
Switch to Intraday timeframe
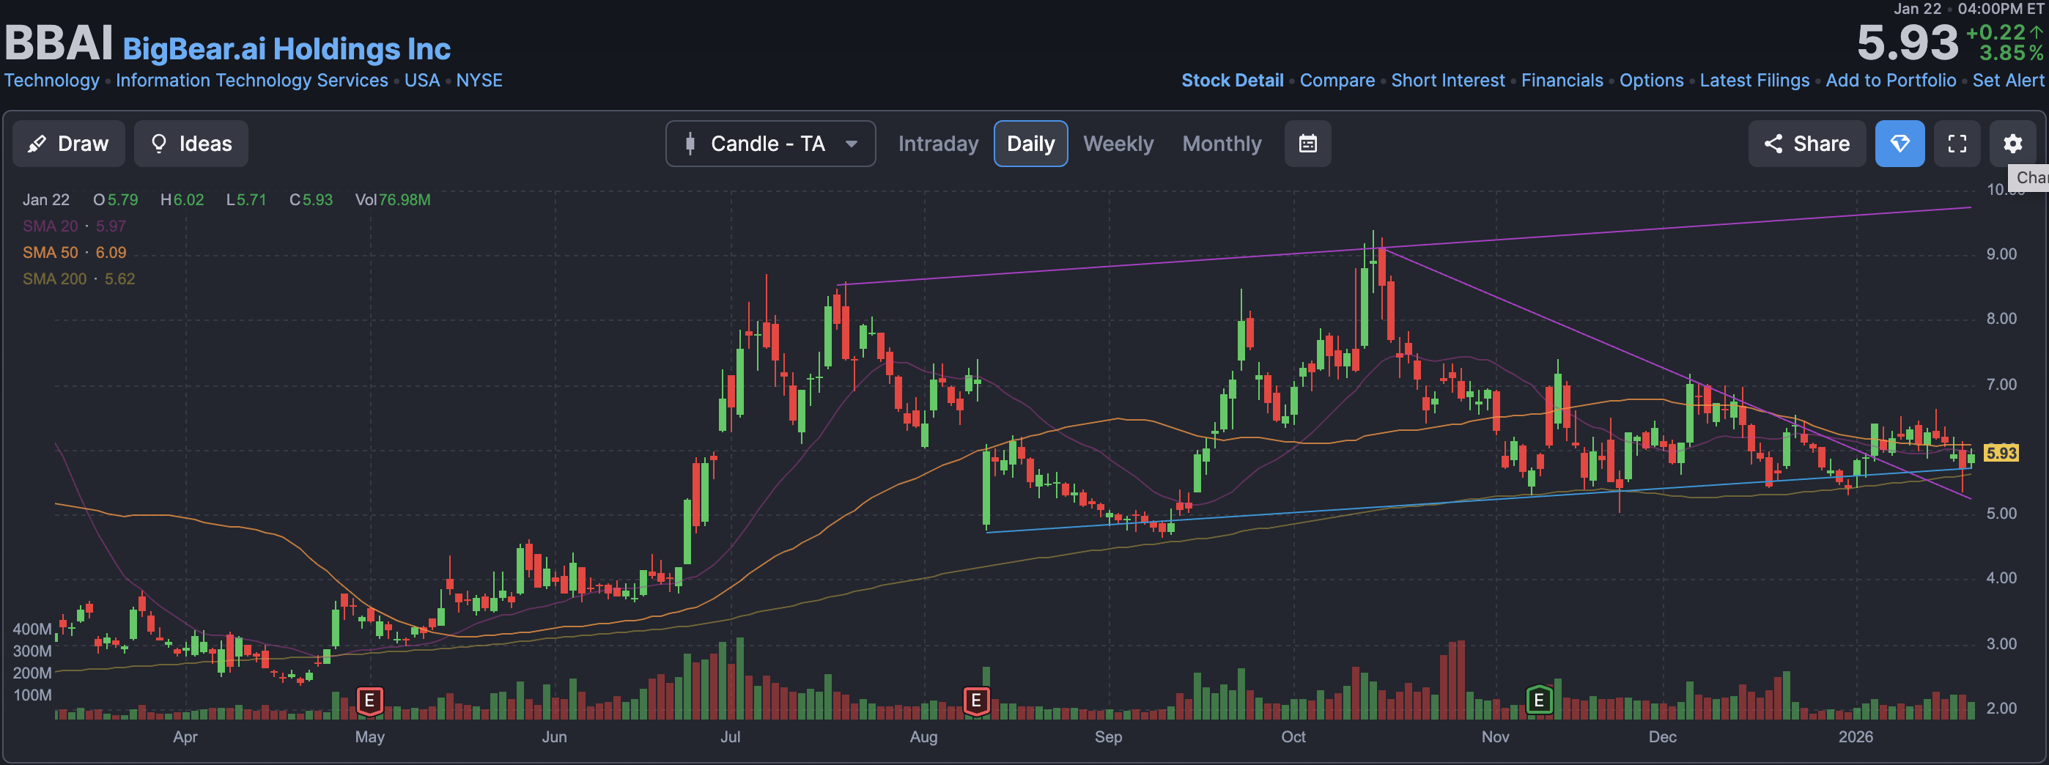click(938, 144)
